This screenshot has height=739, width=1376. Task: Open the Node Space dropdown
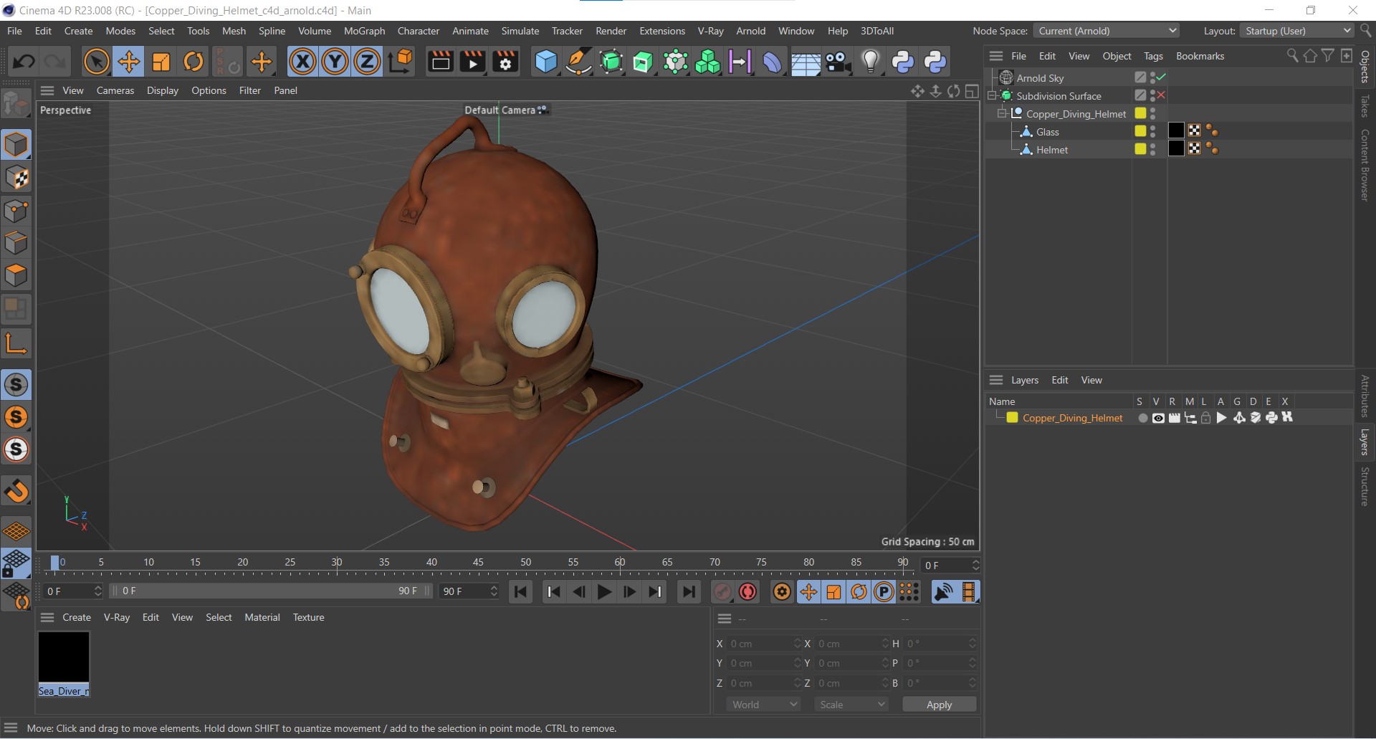pyautogui.click(x=1107, y=31)
